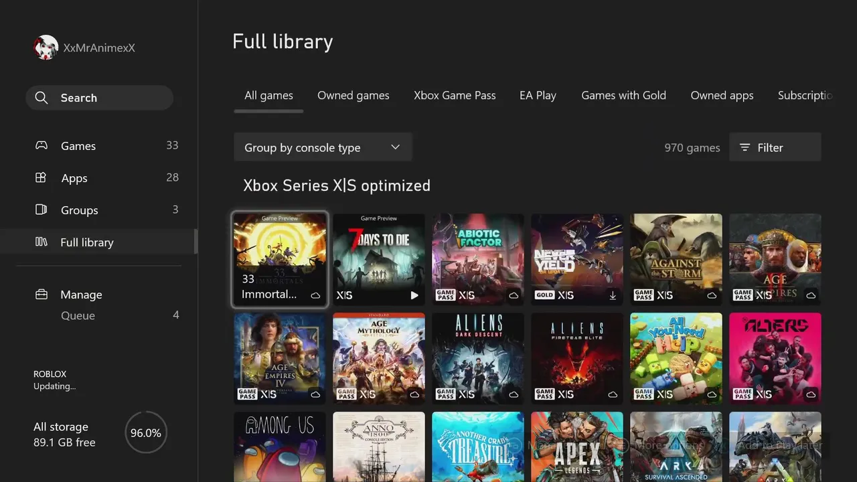Select the Age of Empires II tile
The image size is (857, 482).
pyautogui.click(x=775, y=260)
